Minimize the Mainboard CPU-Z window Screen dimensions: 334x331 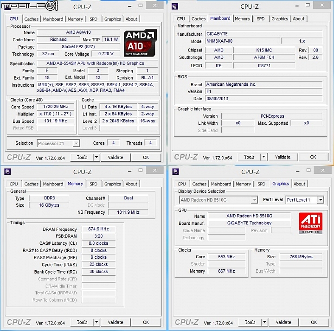(297, 6)
